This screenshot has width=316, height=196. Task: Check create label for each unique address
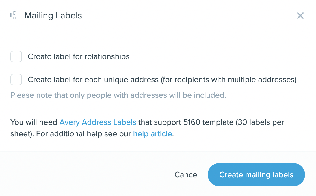(x=16, y=80)
